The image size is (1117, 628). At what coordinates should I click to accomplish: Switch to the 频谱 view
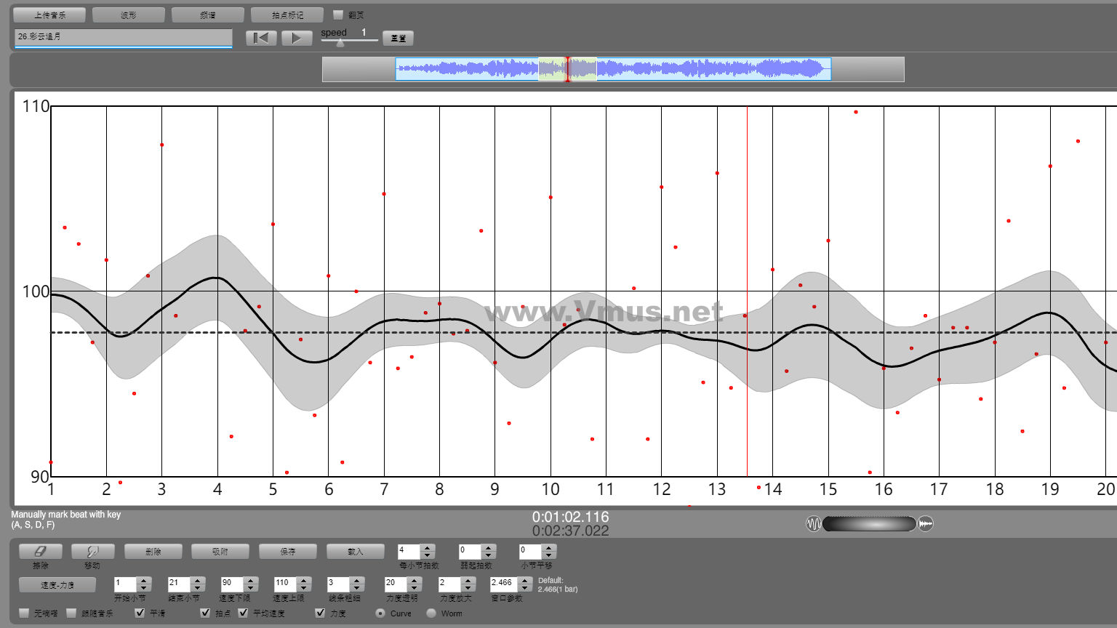208,15
